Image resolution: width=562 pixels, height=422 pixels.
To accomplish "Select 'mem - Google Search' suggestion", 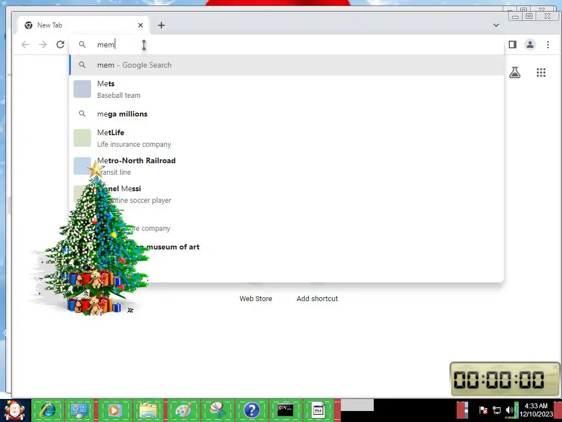I will click(x=286, y=65).
